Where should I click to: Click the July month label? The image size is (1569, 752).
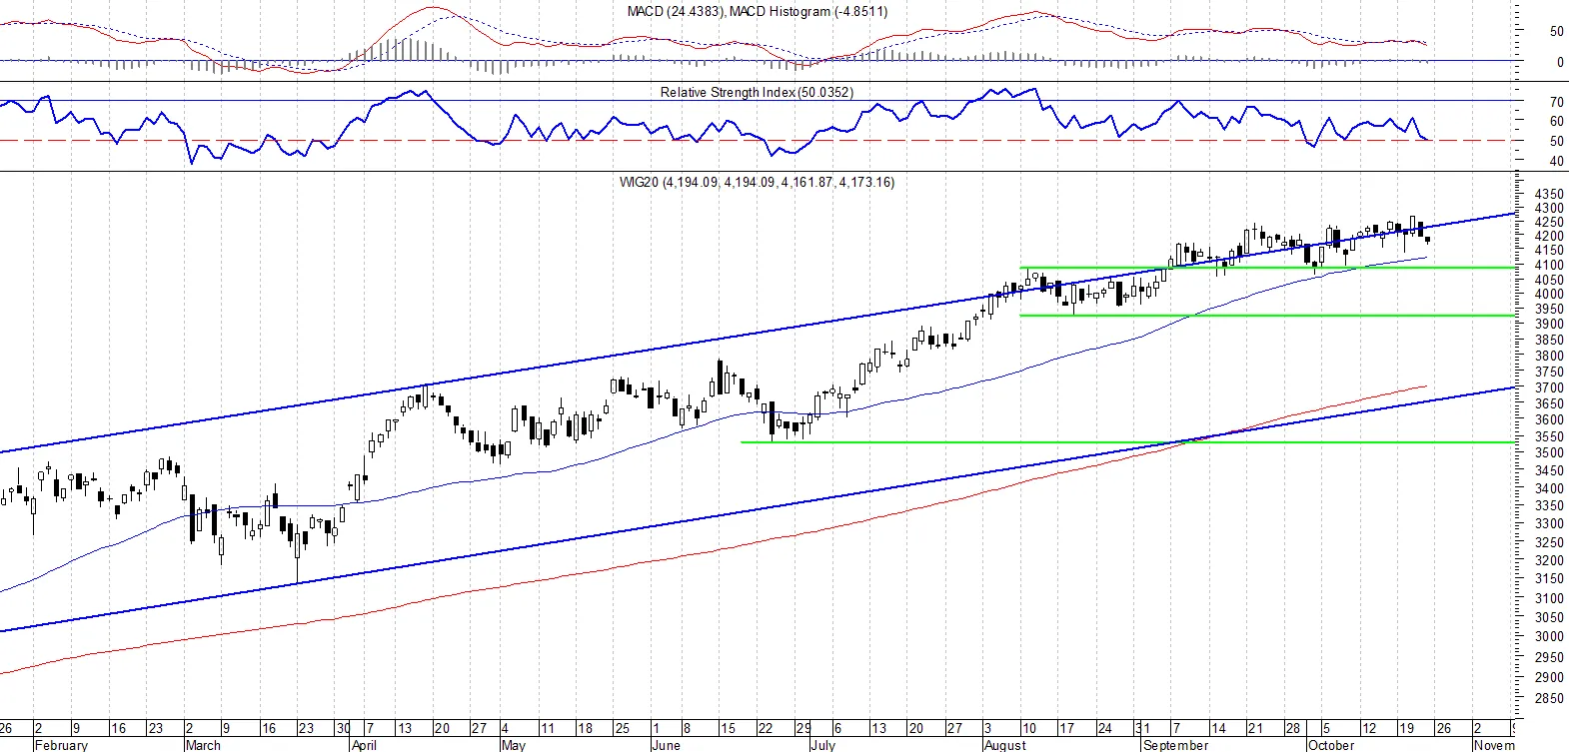822,745
